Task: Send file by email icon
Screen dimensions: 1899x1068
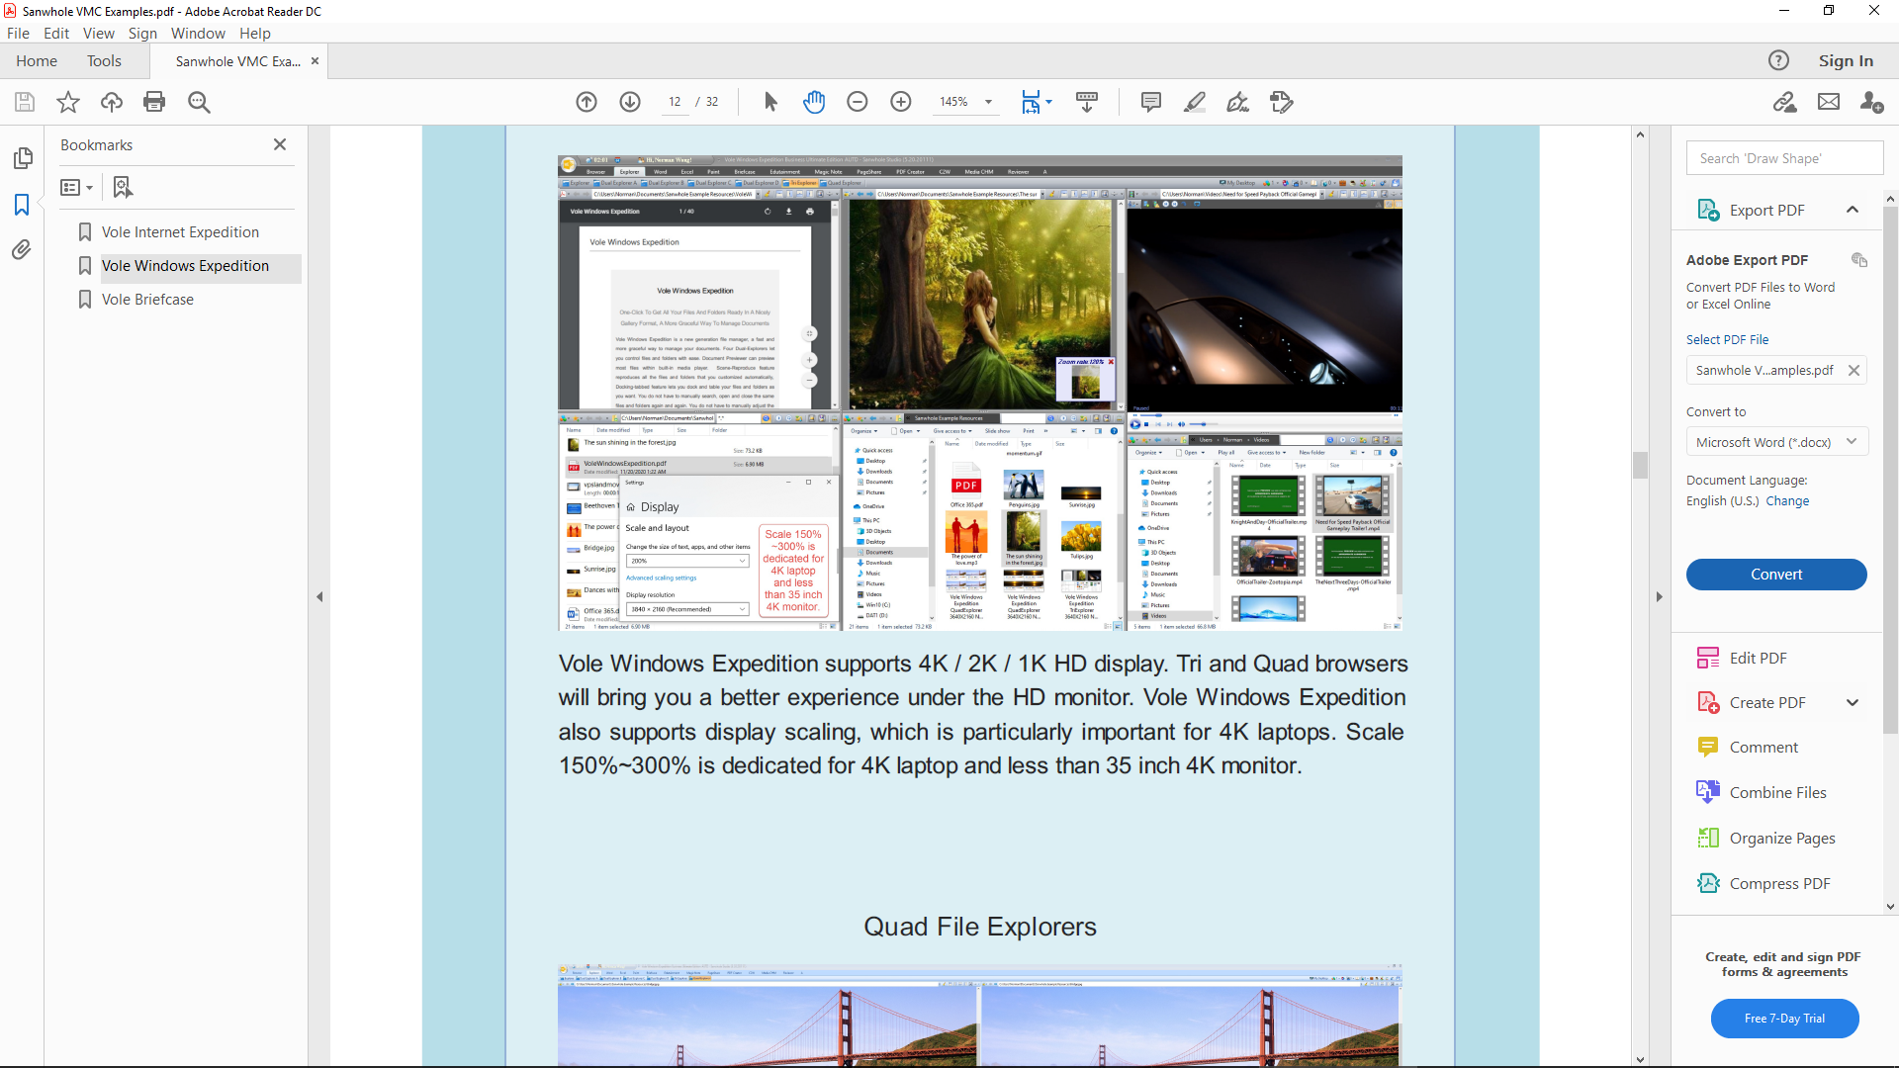Action: pos(1829,102)
